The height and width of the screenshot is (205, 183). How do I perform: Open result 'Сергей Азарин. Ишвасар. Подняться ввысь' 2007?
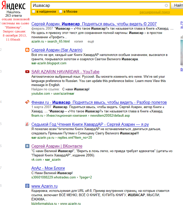pos(94,24)
